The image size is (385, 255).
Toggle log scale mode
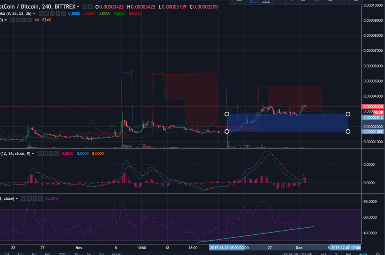coord(348,253)
